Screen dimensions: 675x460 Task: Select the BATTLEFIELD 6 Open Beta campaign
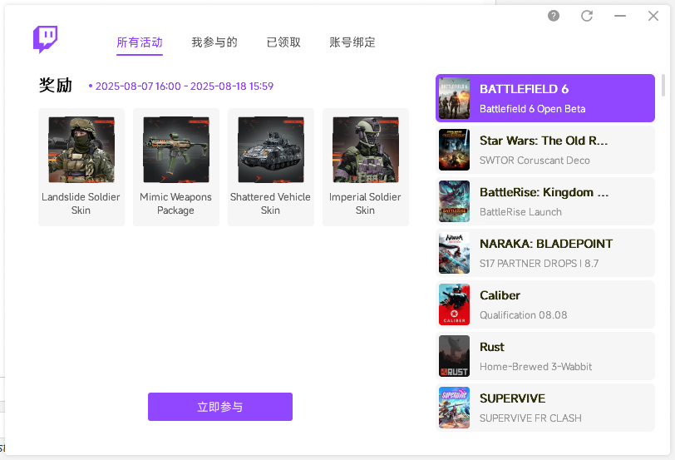click(x=544, y=98)
